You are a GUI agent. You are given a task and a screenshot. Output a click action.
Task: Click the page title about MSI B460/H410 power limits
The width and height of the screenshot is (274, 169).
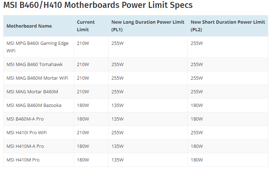click(x=98, y=5)
